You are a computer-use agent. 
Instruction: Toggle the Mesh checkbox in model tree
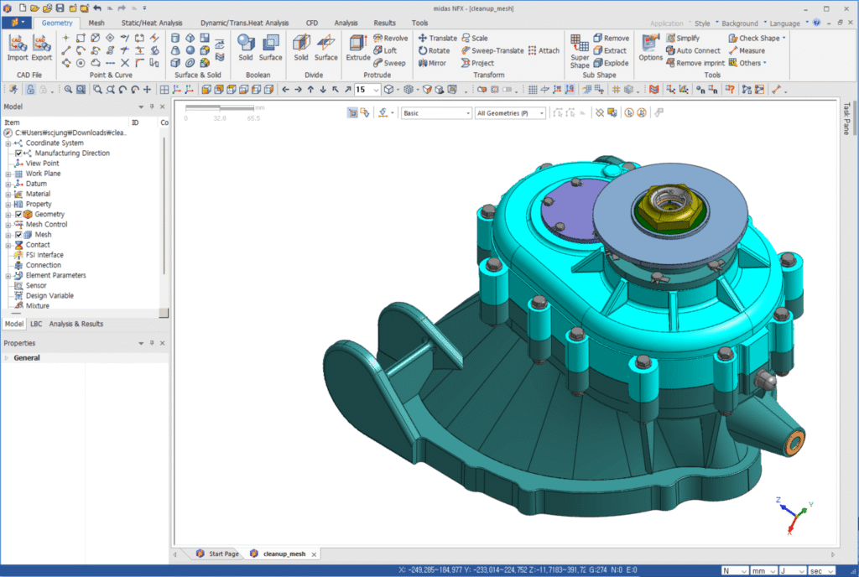tap(18, 235)
